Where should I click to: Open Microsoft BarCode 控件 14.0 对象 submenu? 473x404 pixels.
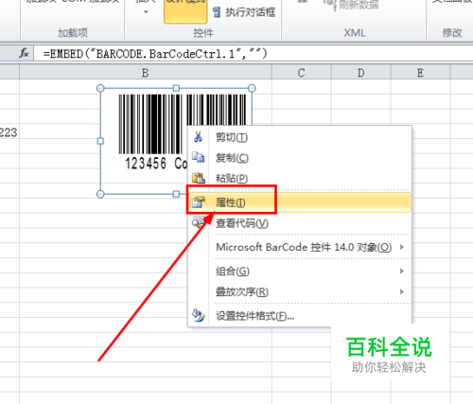point(300,247)
